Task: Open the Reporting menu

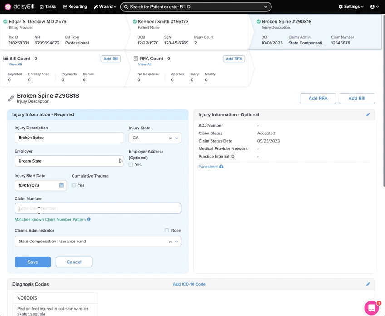Action: pyautogui.click(x=74, y=7)
